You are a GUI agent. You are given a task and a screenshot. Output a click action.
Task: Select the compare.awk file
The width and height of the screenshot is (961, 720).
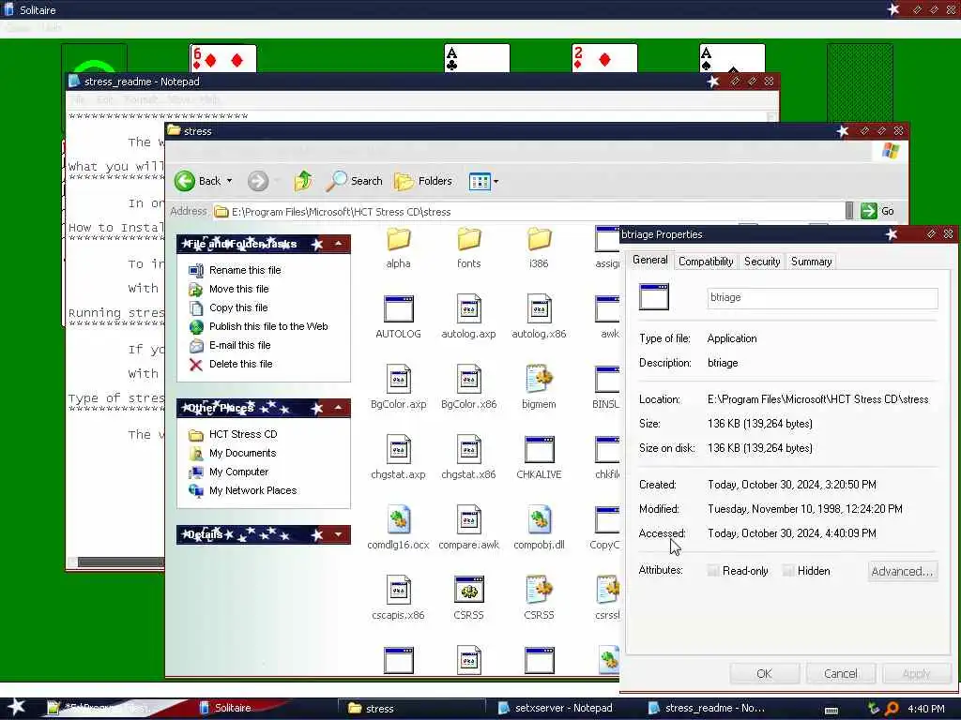[469, 529]
